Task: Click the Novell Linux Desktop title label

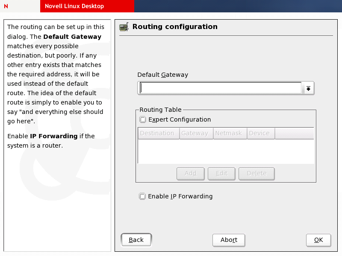Action: 74,6
